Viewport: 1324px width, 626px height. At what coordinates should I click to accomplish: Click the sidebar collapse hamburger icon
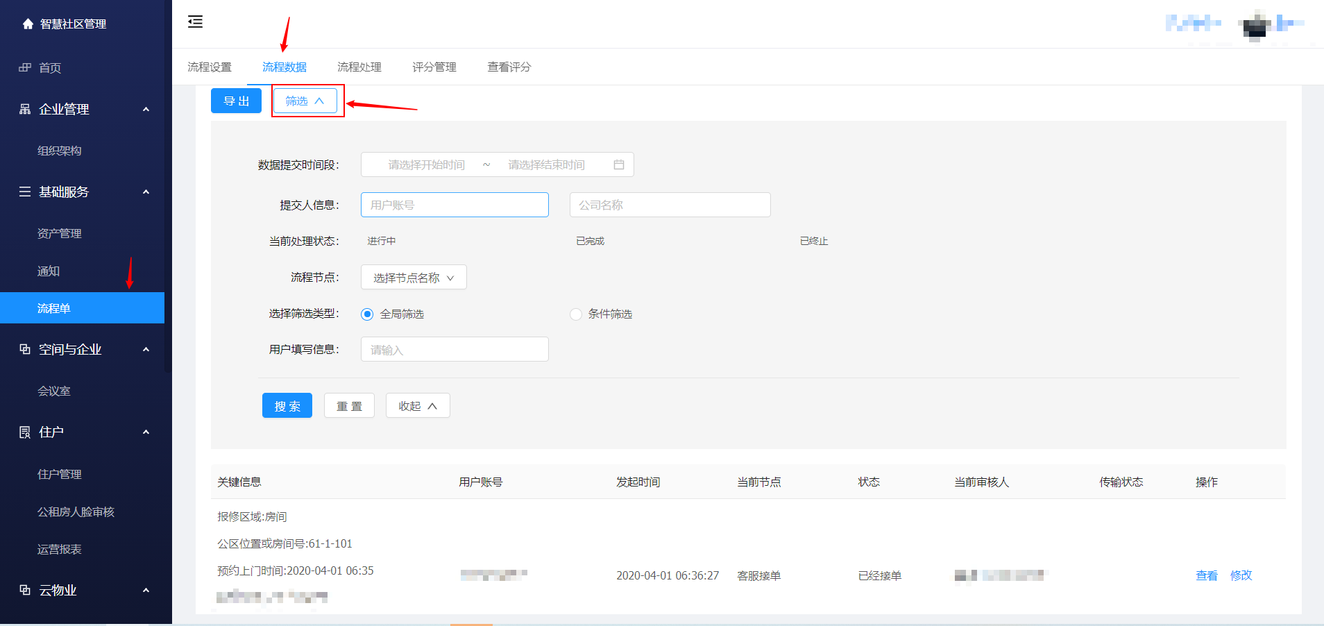195,22
